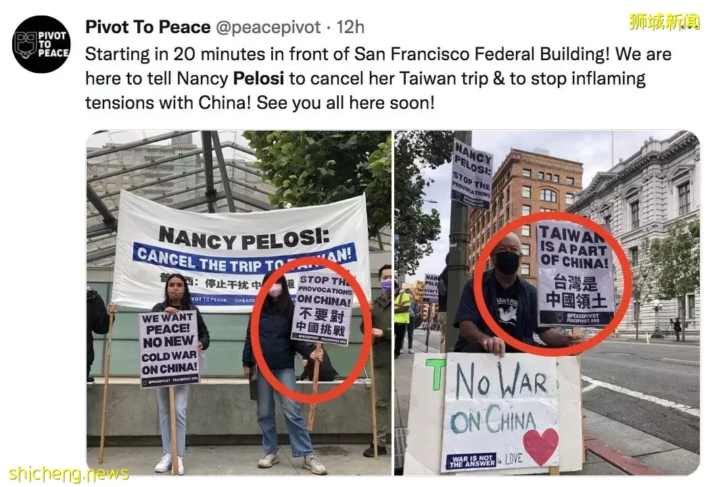Click the red circle around the Taiwan sign
Screen dimensions: 710x487
pyautogui.click(x=554, y=285)
